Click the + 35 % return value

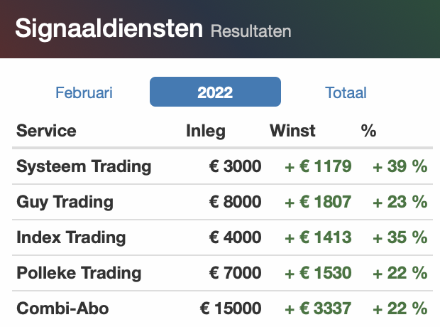pyautogui.click(x=400, y=237)
